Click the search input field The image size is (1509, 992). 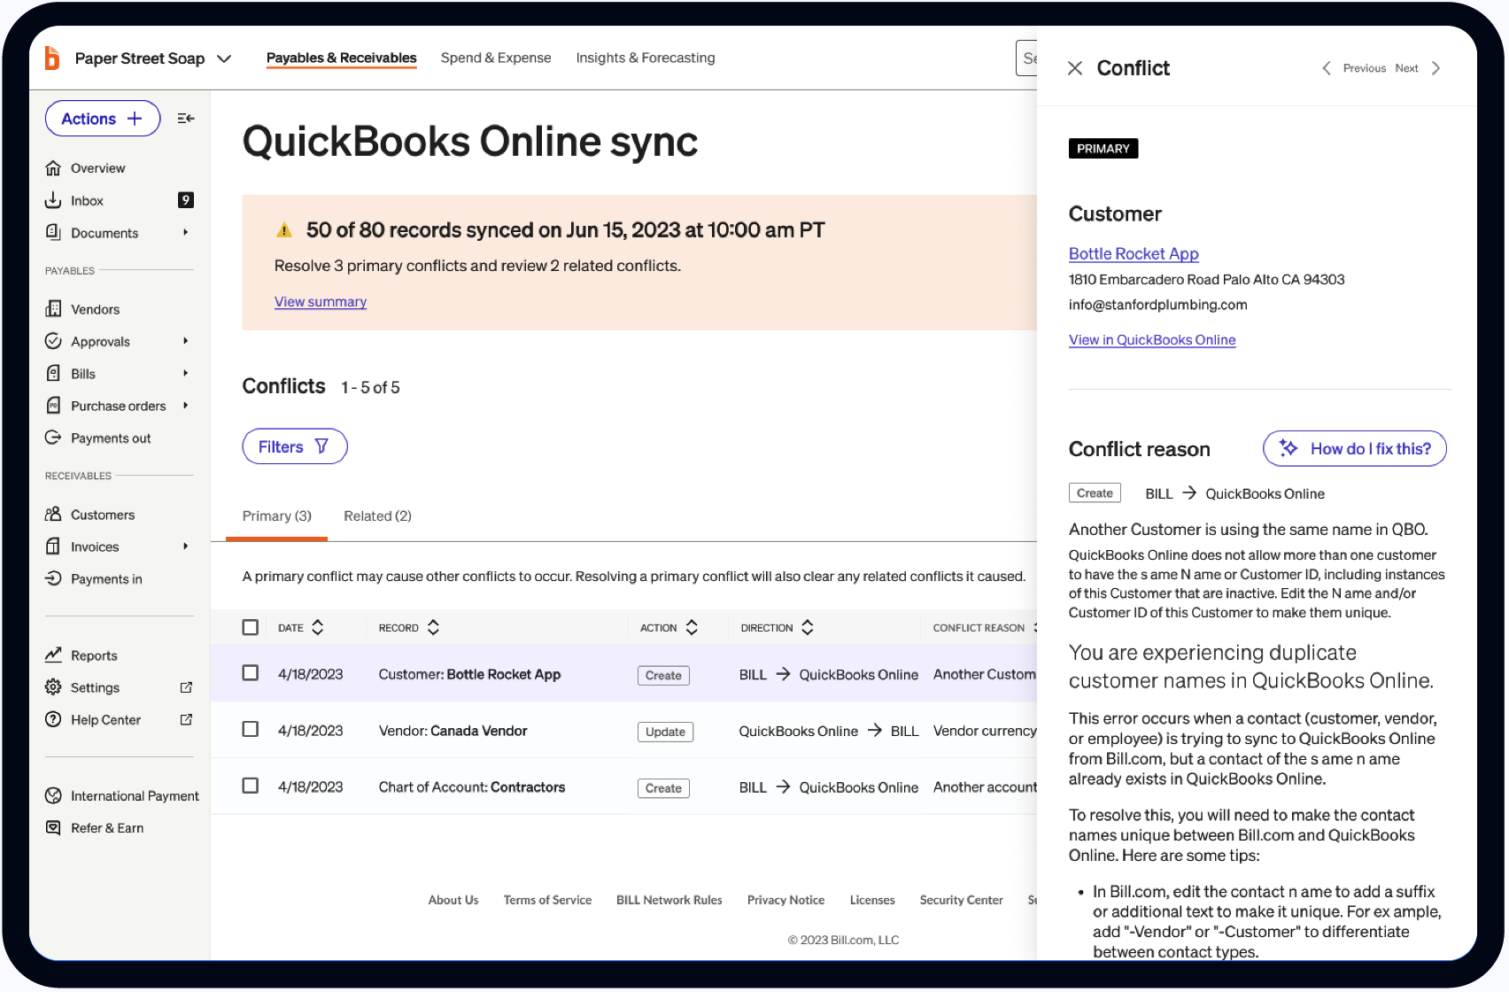pos(1026,58)
